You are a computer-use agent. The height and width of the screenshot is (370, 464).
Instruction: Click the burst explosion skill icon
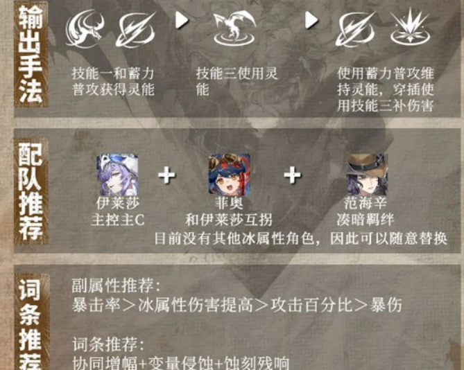[x=410, y=27]
